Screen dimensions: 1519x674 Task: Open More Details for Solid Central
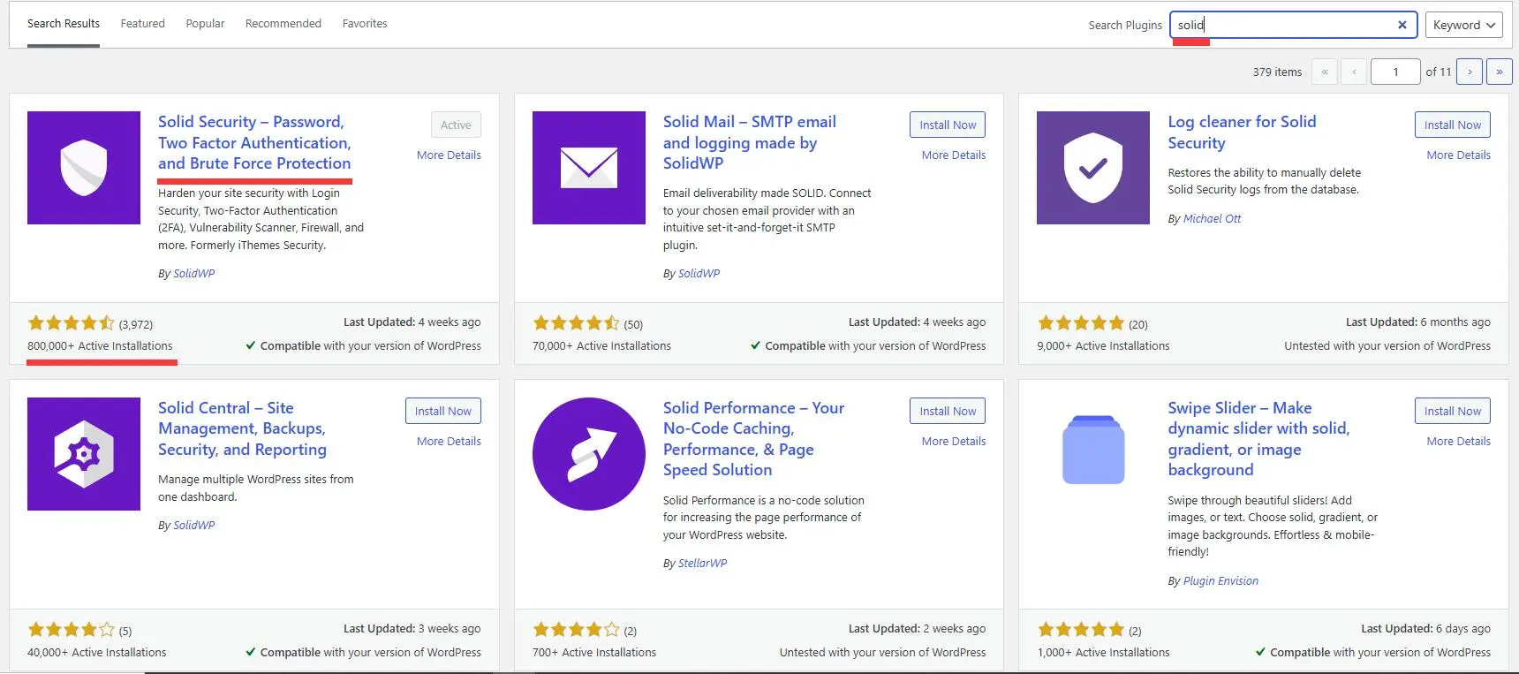[449, 441]
